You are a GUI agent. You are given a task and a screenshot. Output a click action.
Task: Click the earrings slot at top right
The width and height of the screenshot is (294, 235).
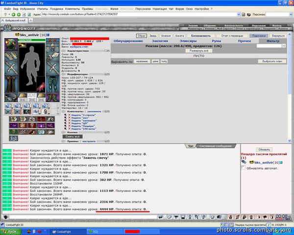click(53, 41)
